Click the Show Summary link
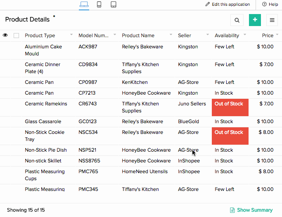Screen dimensions: 282x217 pos(251,210)
